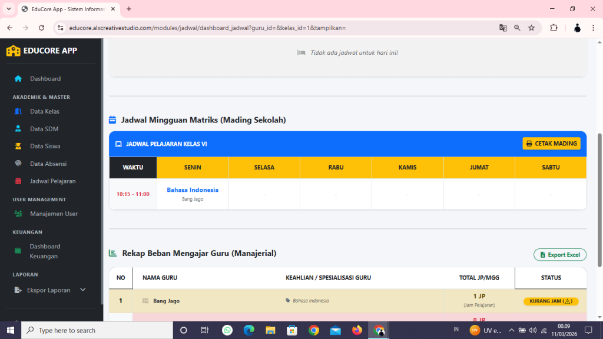
Task: Open the Bahasa Indonesia schedule link
Action: point(193,190)
